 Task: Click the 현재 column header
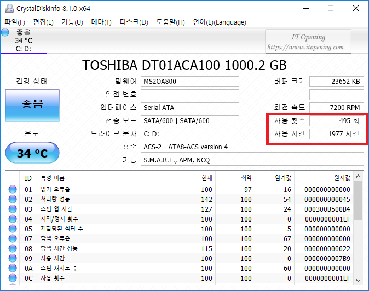pyautogui.click(x=195, y=178)
